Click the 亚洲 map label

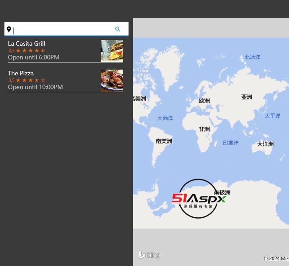(x=246, y=97)
